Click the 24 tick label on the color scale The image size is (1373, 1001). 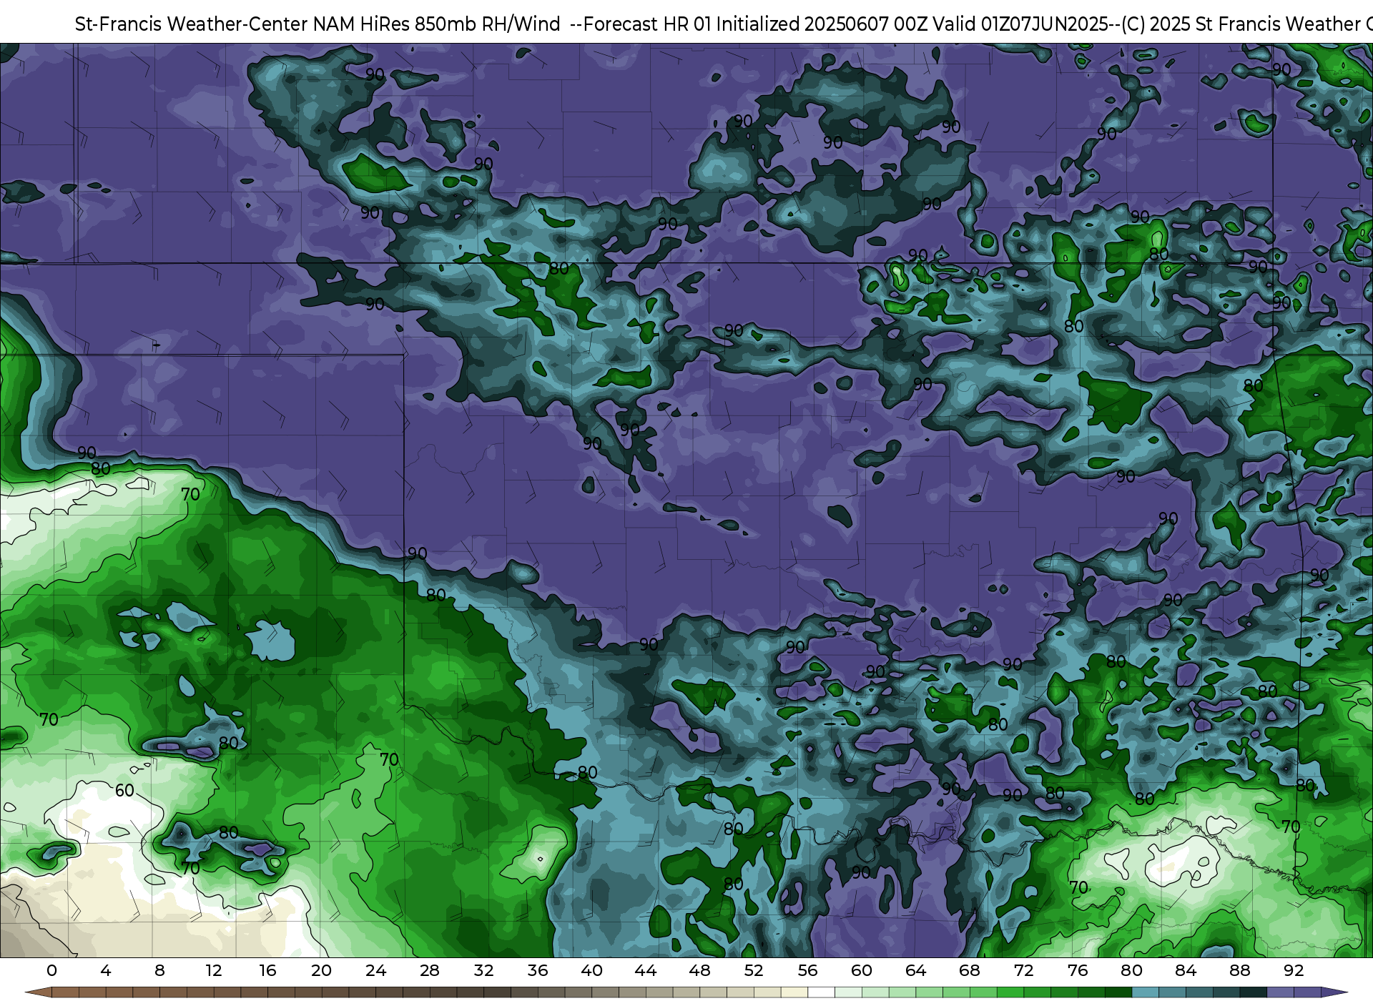click(x=375, y=970)
